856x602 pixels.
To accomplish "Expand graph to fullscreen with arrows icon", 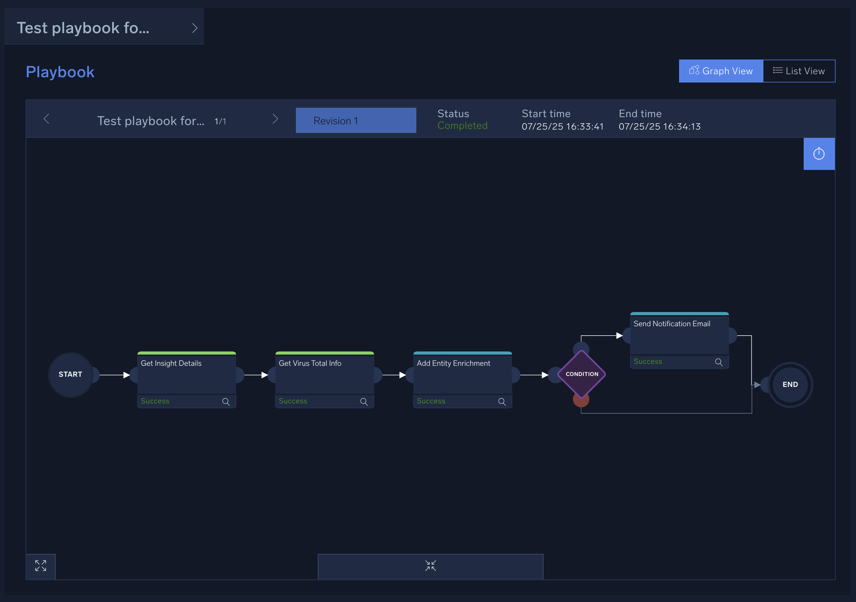I will click(41, 566).
